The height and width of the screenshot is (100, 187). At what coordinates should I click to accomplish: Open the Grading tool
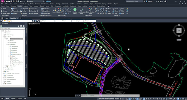[14, 13]
